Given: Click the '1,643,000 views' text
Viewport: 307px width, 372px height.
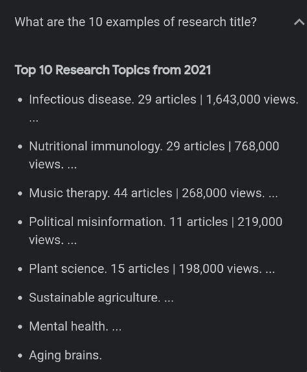Looking at the screenshot, I should [x=252, y=99].
